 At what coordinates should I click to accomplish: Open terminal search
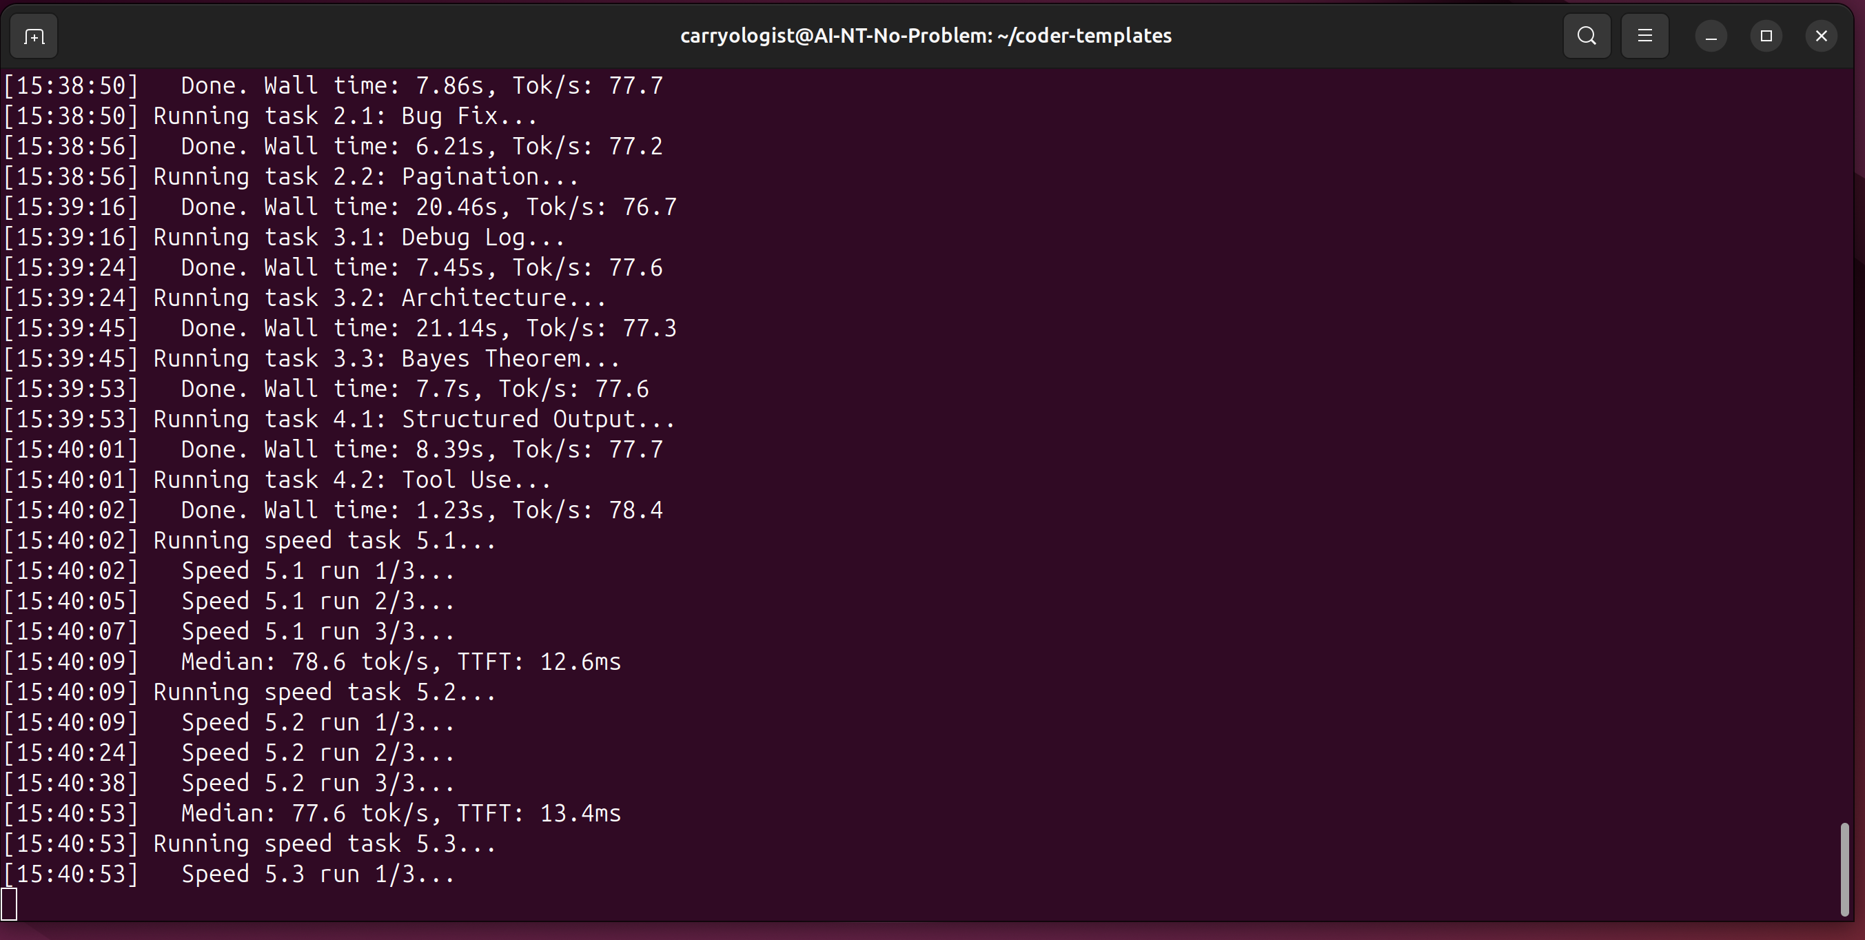pyautogui.click(x=1587, y=37)
